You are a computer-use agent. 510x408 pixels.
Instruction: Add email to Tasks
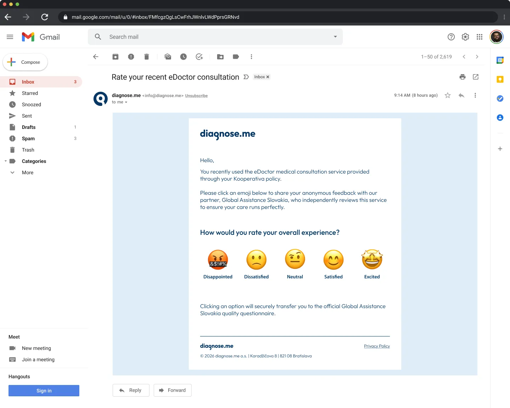199,57
